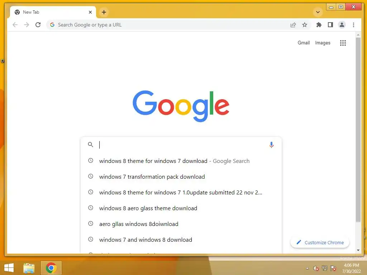The width and height of the screenshot is (367, 275).
Task: Select suggestion windows 7 transformation pack download
Action: (181, 177)
